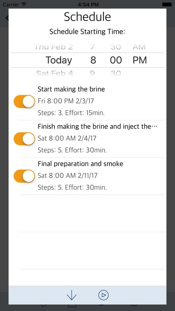Tap the circled play icon in toolbar
The width and height of the screenshot is (175, 311).
pyautogui.click(x=103, y=295)
